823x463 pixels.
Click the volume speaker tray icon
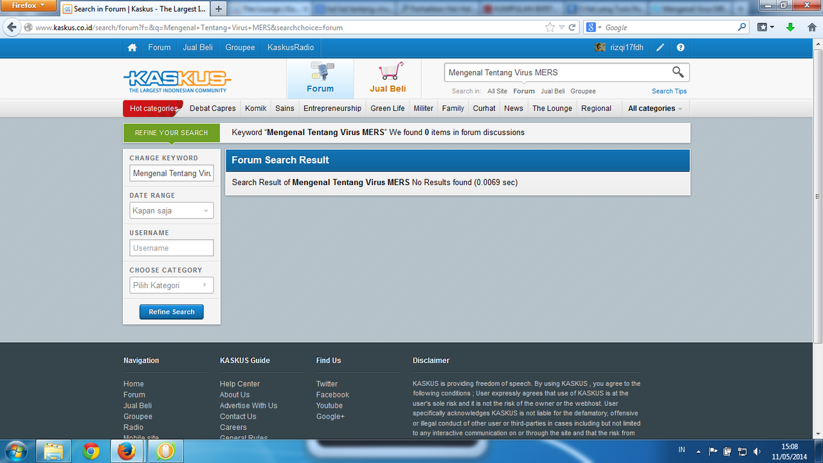pyautogui.click(x=757, y=451)
